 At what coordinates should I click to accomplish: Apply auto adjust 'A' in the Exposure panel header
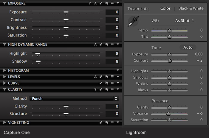click(95, 3)
